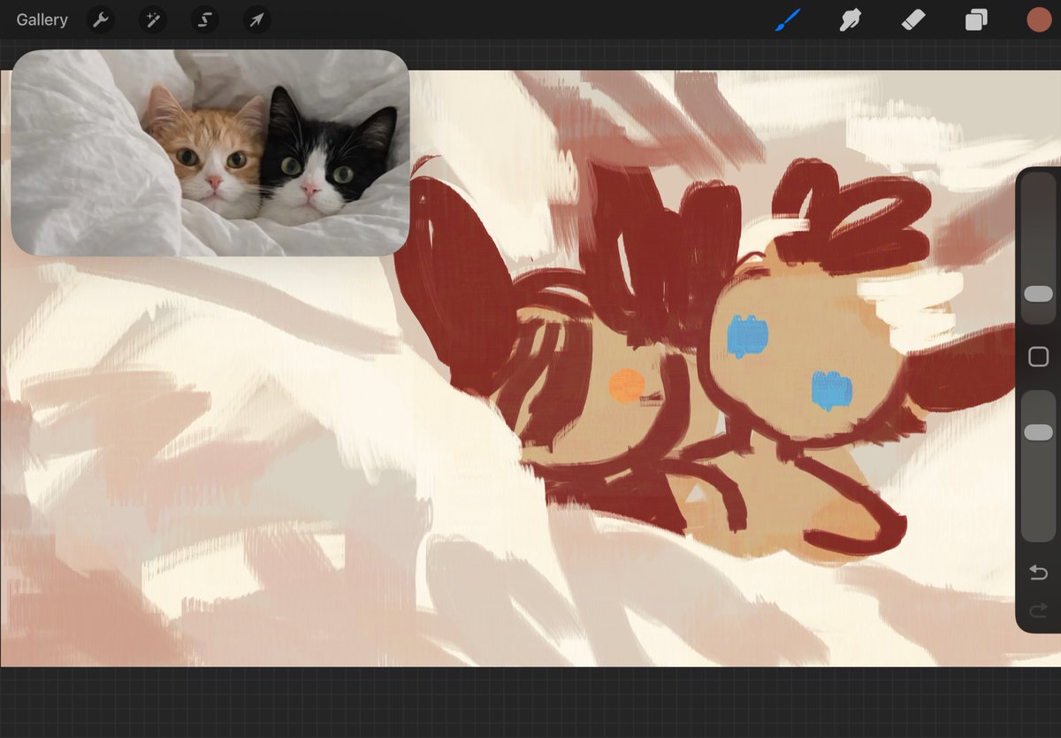Open the active color picker circle
Screen dimensions: 1061x738
pos(1039,19)
